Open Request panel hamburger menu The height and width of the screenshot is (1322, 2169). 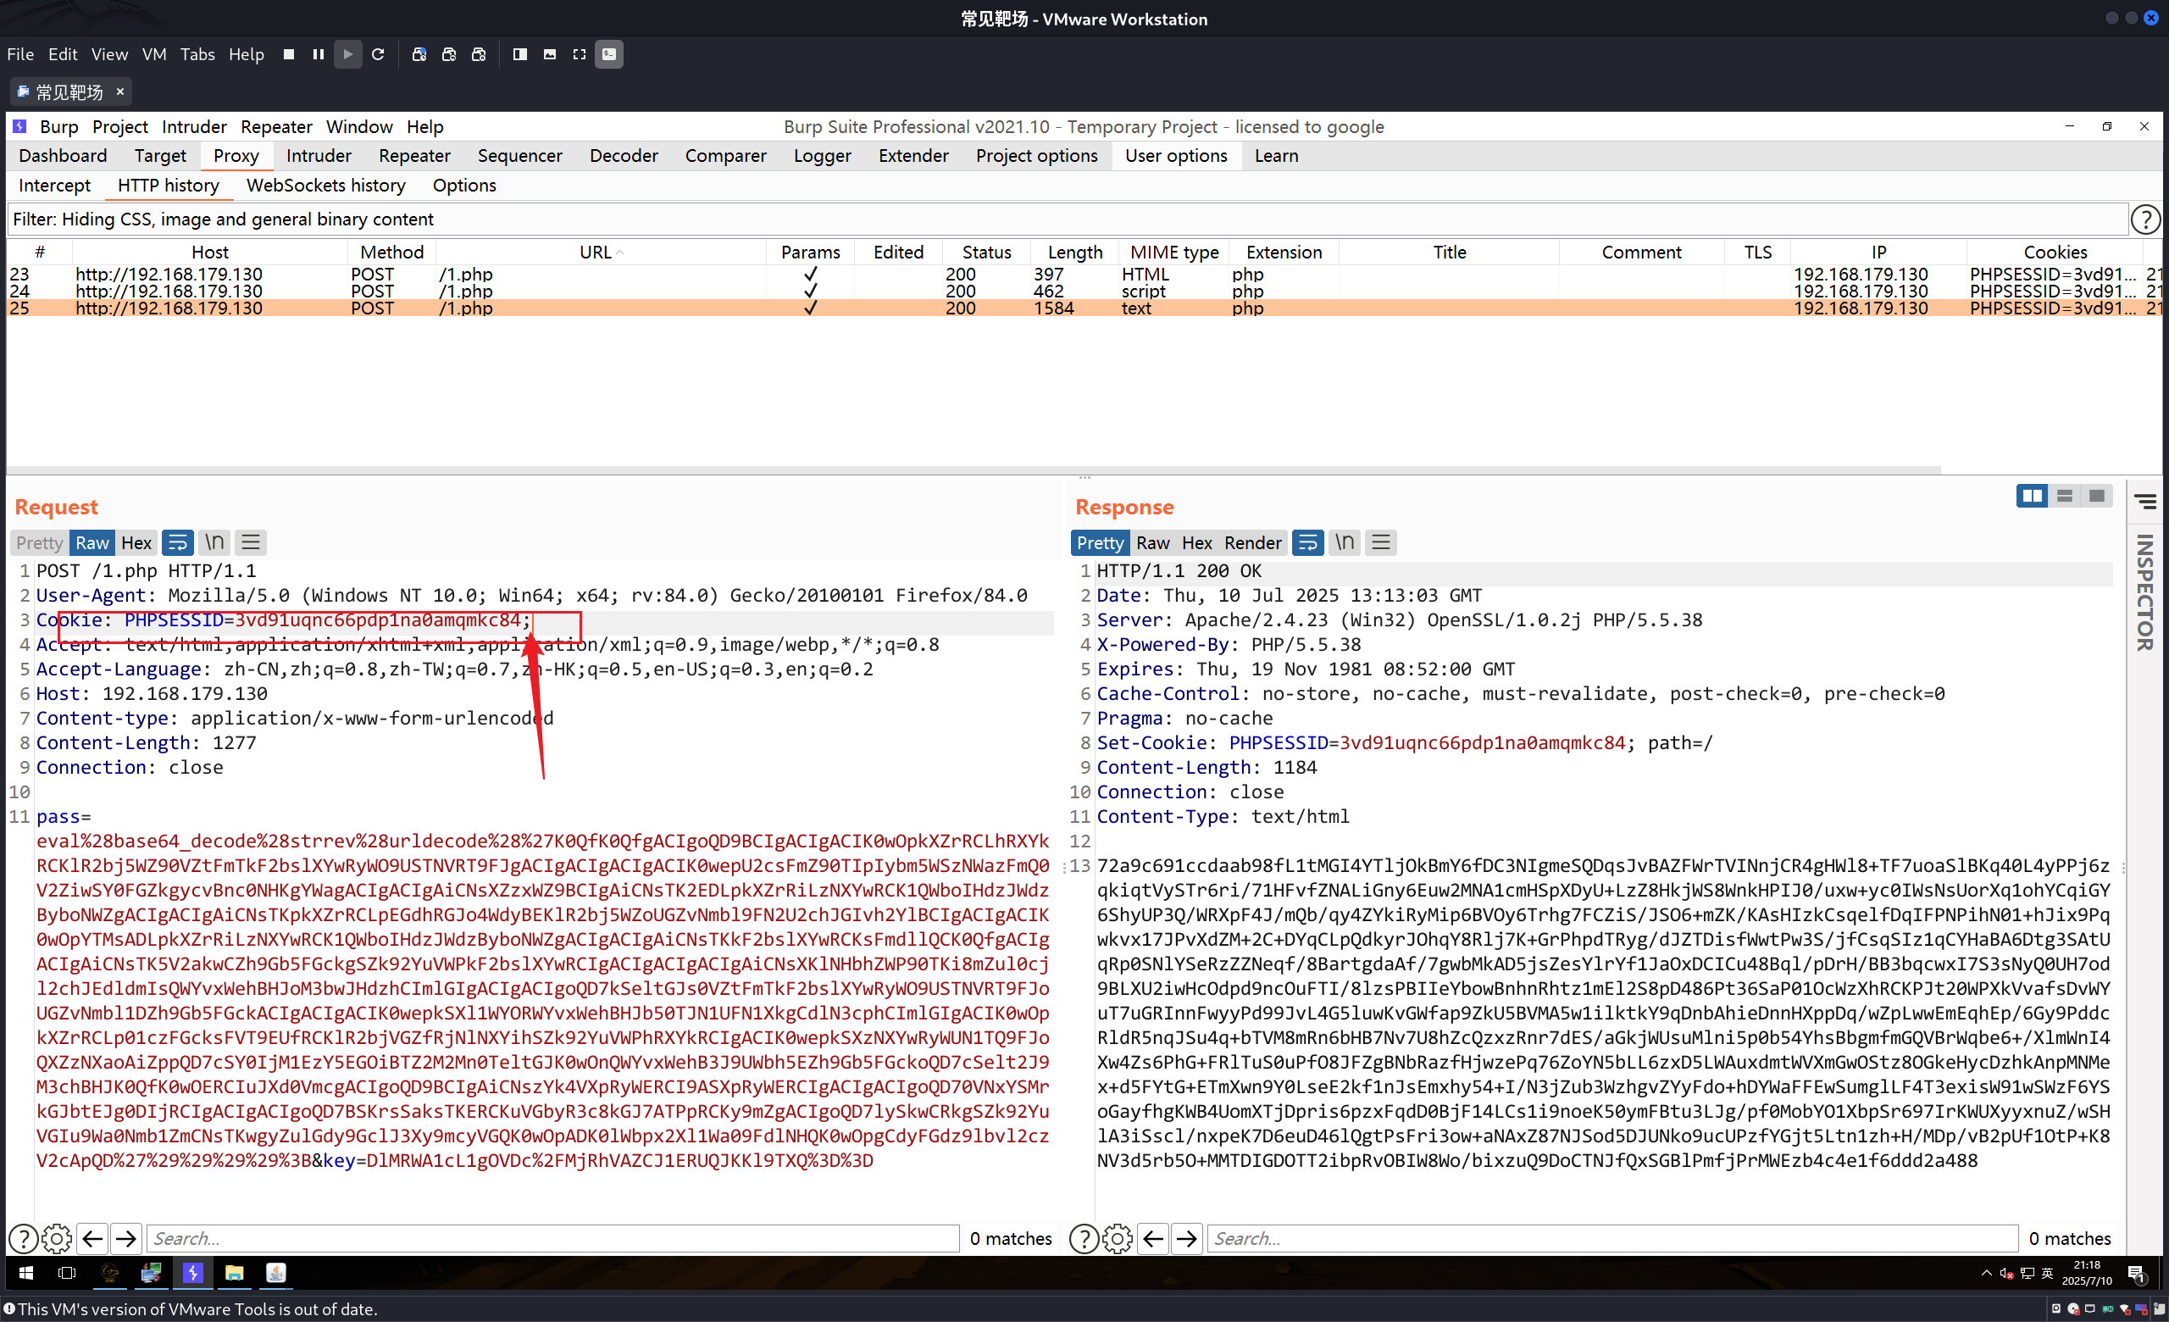251,542
